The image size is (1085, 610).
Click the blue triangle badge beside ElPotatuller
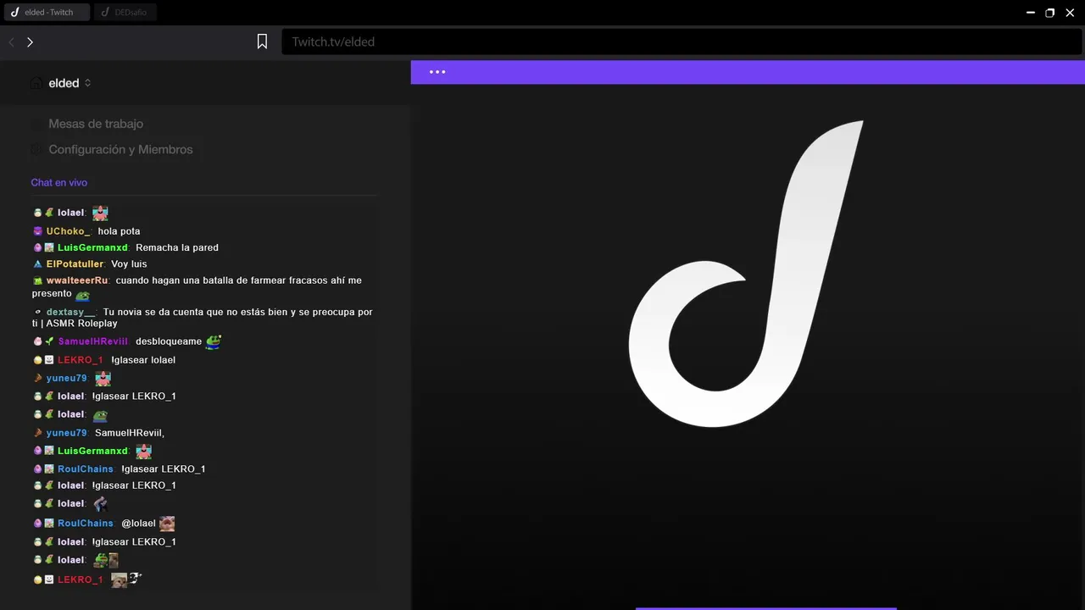coord(38,264)
